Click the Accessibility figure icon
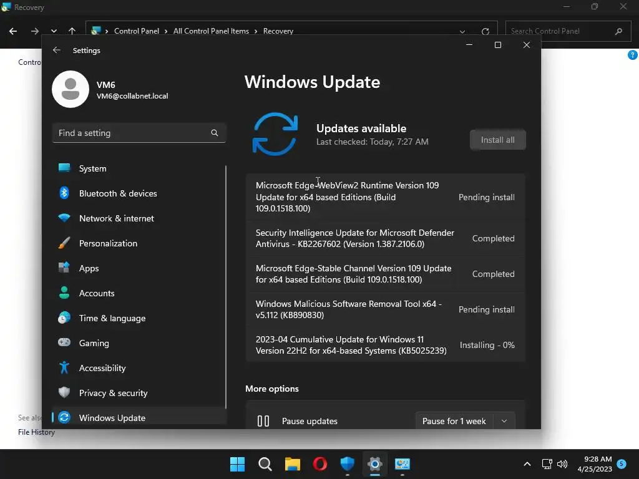 tap(64, 367)
